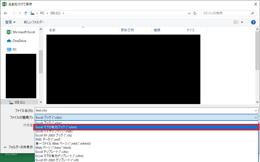Choose Excel 97-2003 テンプレート (*.xlt)
This screenshot has width=260, height=162.
click(x=146, y=160)
